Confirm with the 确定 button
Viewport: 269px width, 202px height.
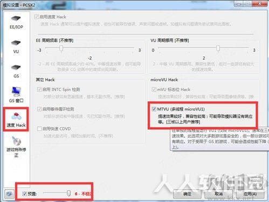pyautogui.click(x=187, y=194)
